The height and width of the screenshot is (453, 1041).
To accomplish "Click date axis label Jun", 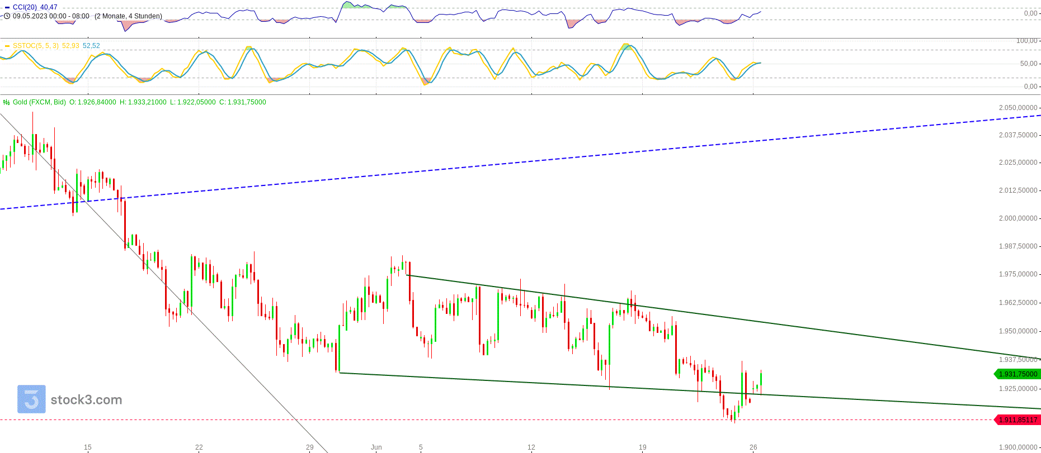I will (376, 447).
